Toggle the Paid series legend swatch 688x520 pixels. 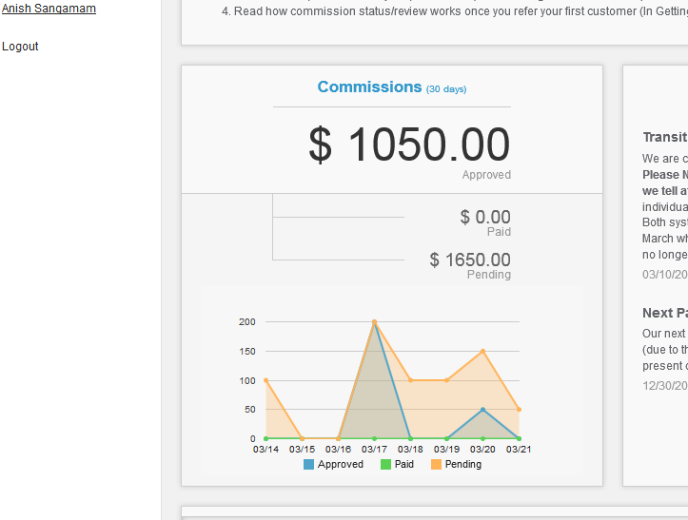click(385, 465)
